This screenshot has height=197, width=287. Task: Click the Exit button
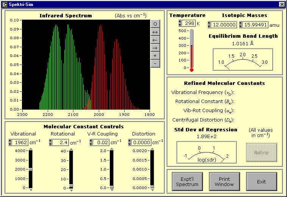pyautogui.click(x=261, y=182)
